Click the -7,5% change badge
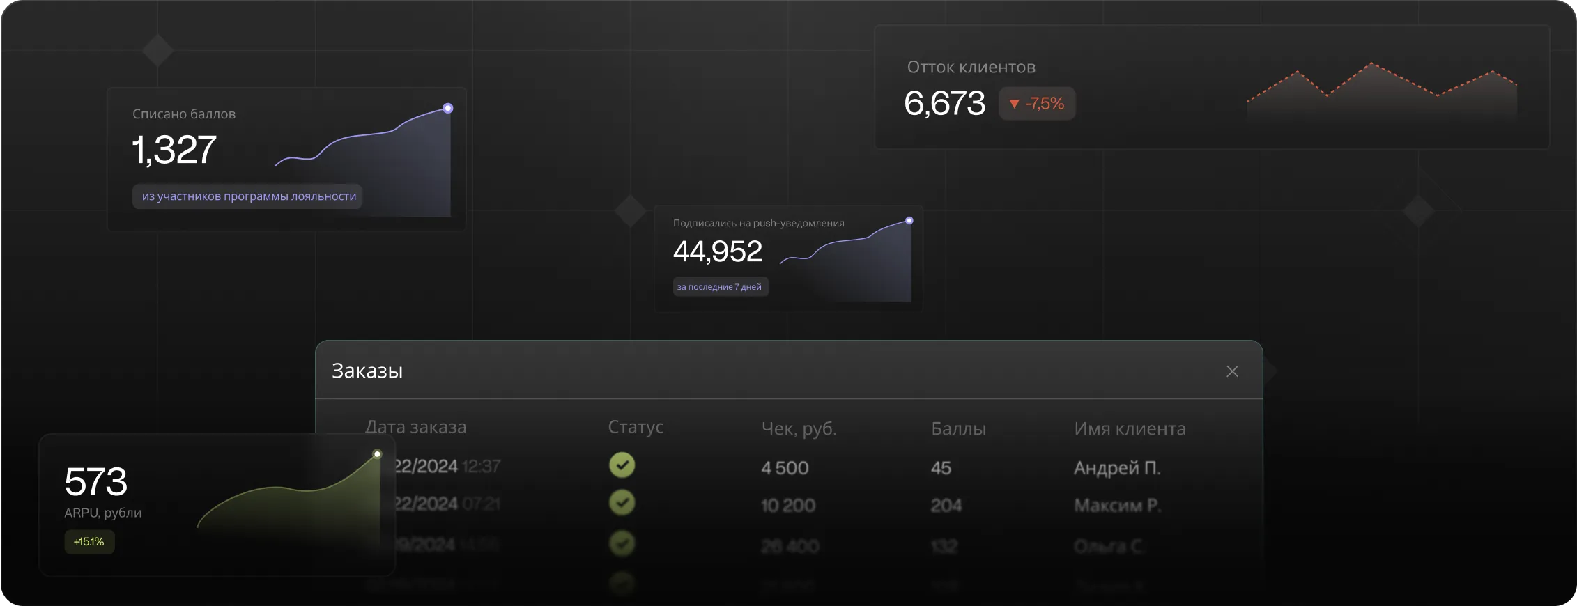 (1037, 104)
